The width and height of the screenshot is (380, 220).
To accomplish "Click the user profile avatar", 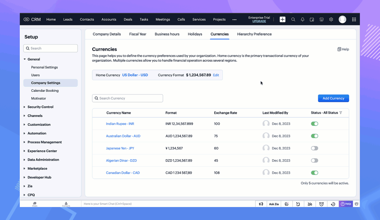I will (342, 19).
